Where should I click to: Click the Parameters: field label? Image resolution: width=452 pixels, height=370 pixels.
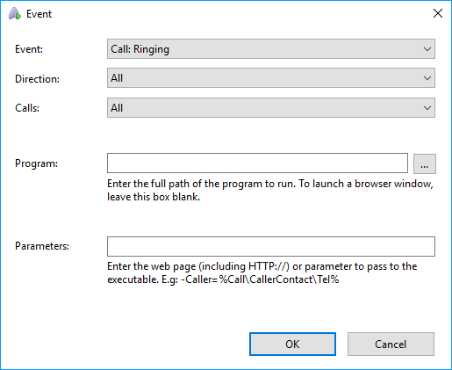[42, 246]
